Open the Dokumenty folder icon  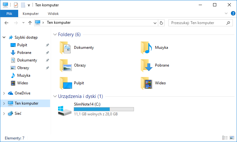(x=65, y=48)
